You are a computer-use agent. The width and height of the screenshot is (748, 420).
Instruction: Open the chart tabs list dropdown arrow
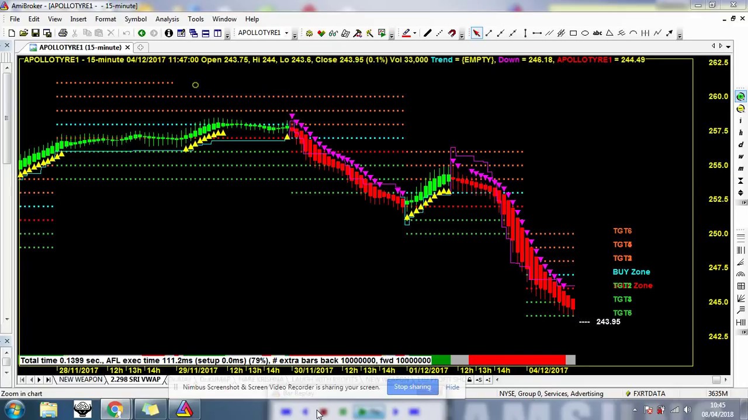728,46
